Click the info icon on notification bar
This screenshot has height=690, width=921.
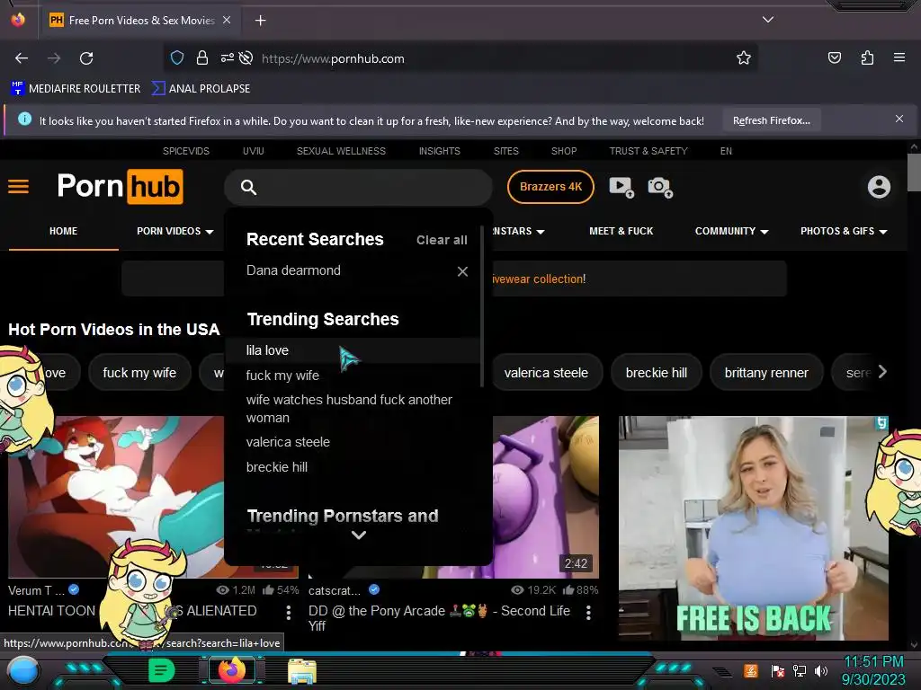tap(24, 119)
